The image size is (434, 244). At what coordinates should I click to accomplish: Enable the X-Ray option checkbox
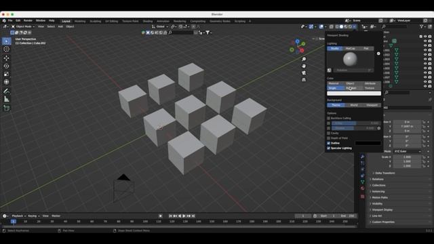328,123
